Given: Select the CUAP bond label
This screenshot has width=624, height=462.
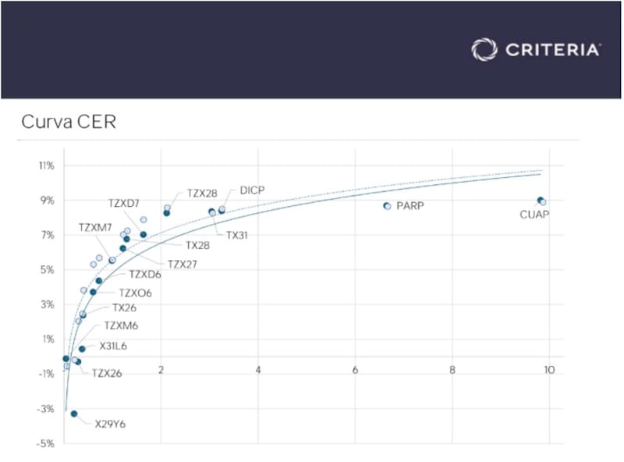Looking at the screenshot, I should point(534,214).
